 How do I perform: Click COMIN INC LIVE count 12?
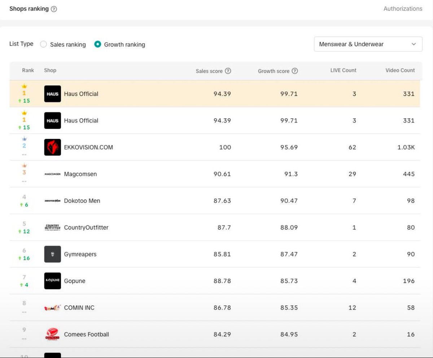click(352, 307)
